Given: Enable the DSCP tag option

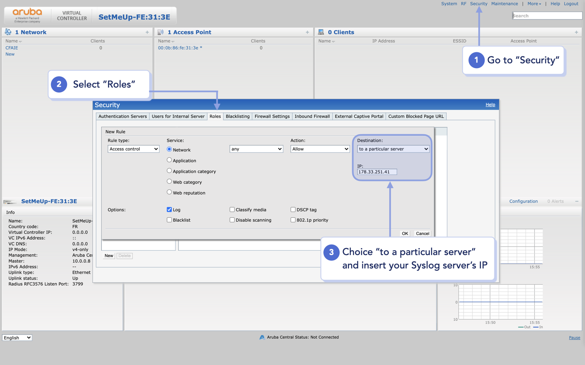Looking at the screenshot, I should (293, 209).
